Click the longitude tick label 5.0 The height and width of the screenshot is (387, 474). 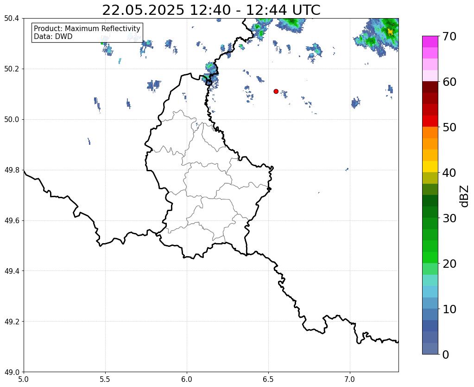point(24,380)
